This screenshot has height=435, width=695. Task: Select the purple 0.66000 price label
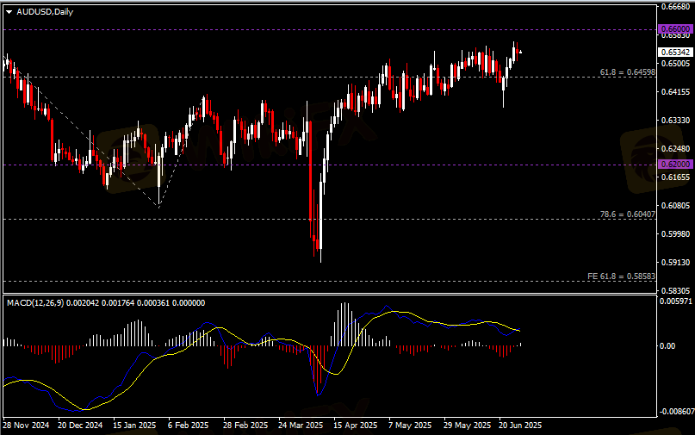pos(674,29)
